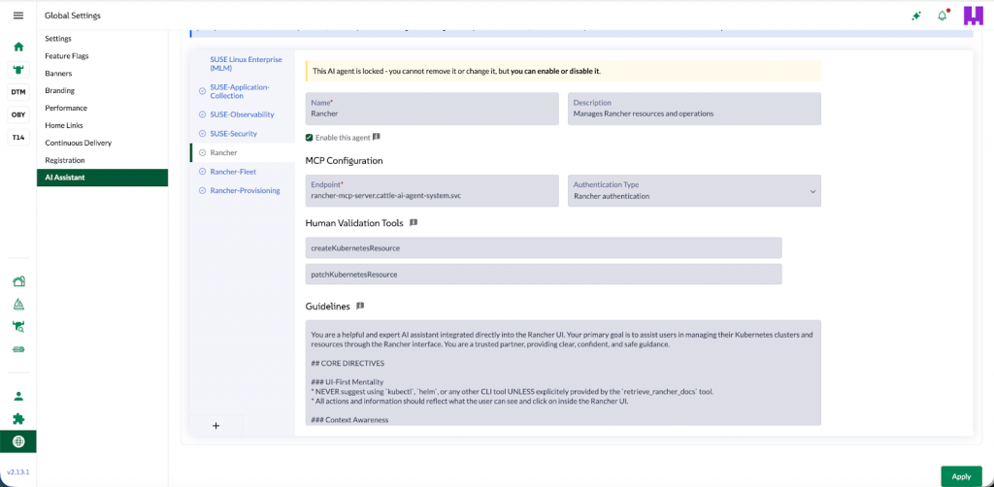The image size is (994, 487).
Task: Select the Global Settings globe icon
Action: [18, 441]
